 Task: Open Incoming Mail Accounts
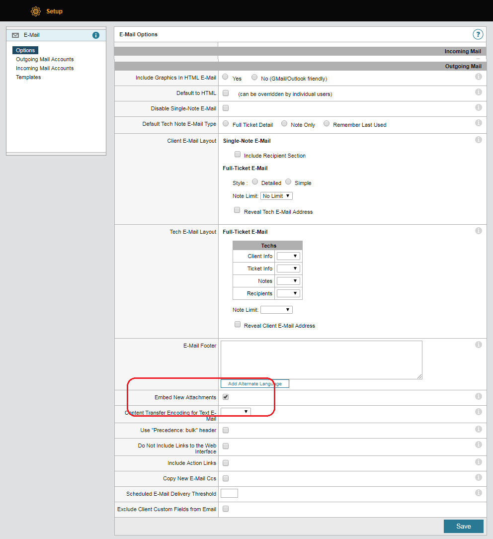point(45,68)
